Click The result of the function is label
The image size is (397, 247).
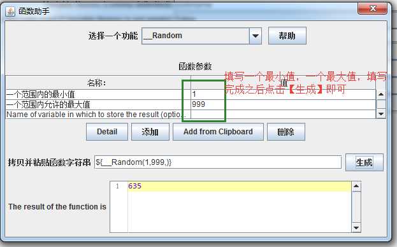[57, 207]
